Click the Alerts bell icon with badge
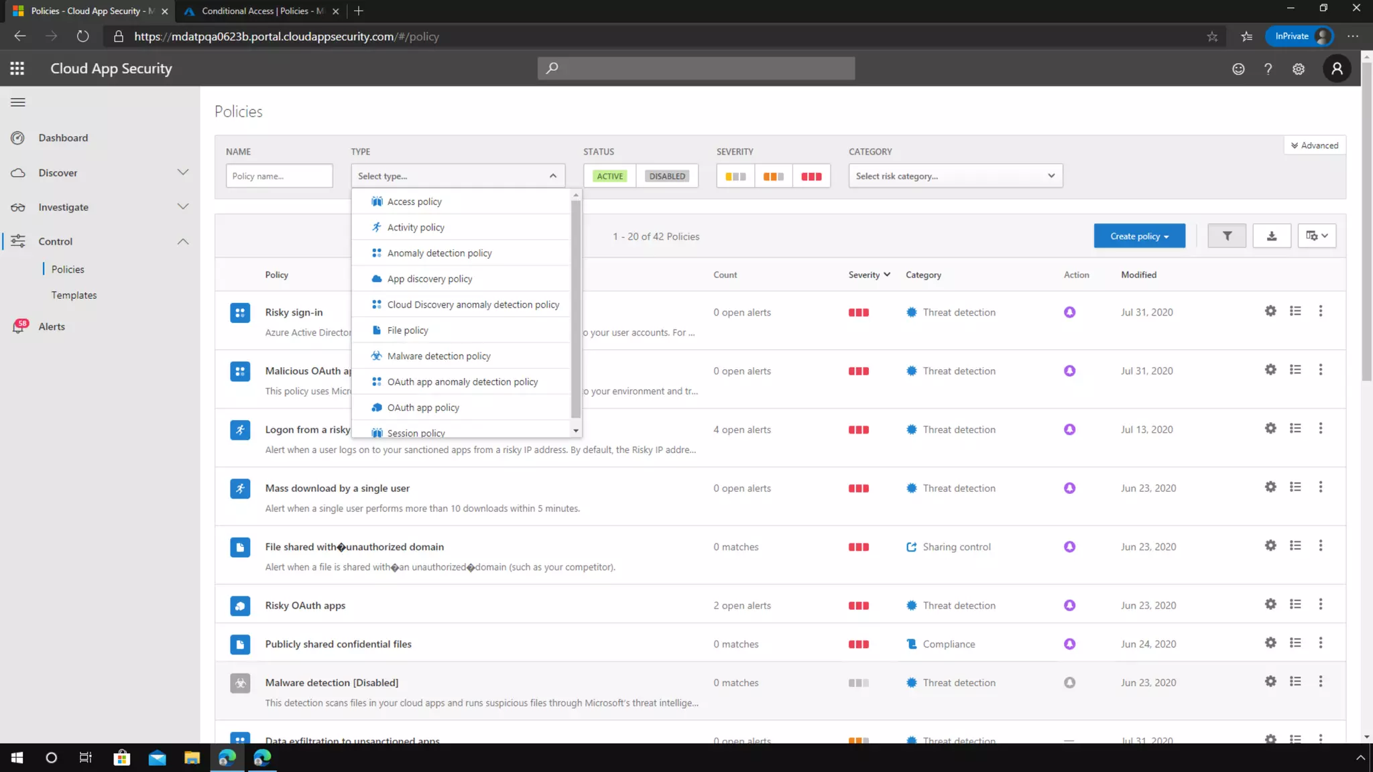This screenshot has width=1373, height=772. tap(19, 326)
